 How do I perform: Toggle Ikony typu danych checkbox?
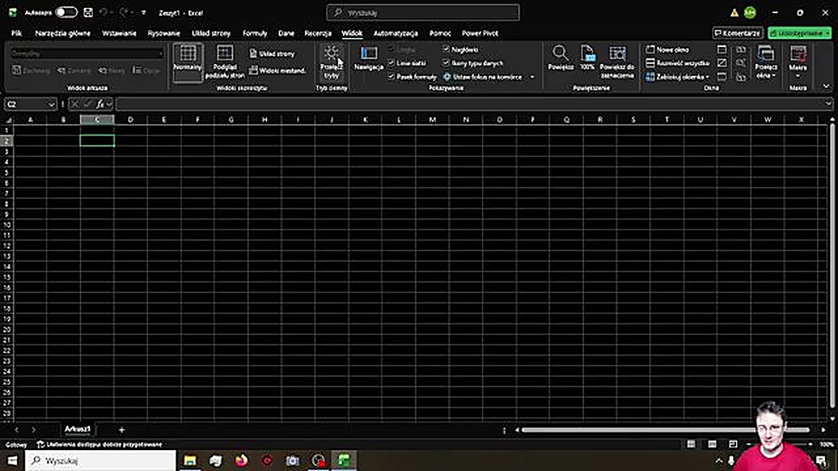point(446,63)
